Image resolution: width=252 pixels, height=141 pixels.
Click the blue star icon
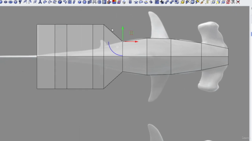(136, 2)
